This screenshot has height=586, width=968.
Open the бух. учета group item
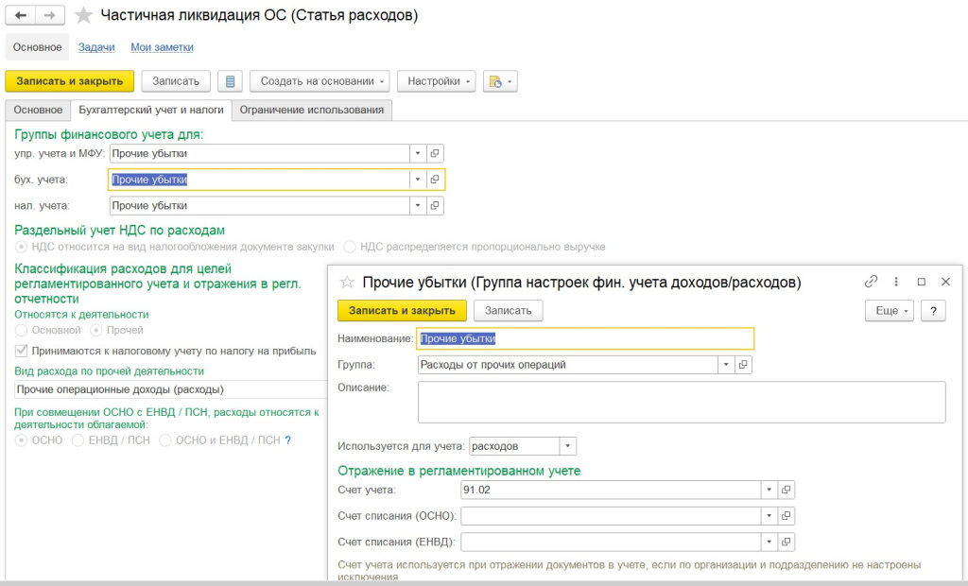(x=435, y=180)
